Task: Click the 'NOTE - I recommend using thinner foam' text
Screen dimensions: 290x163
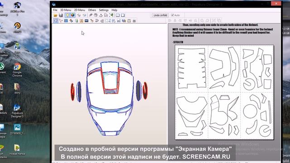Action: [x=222, y=29]
